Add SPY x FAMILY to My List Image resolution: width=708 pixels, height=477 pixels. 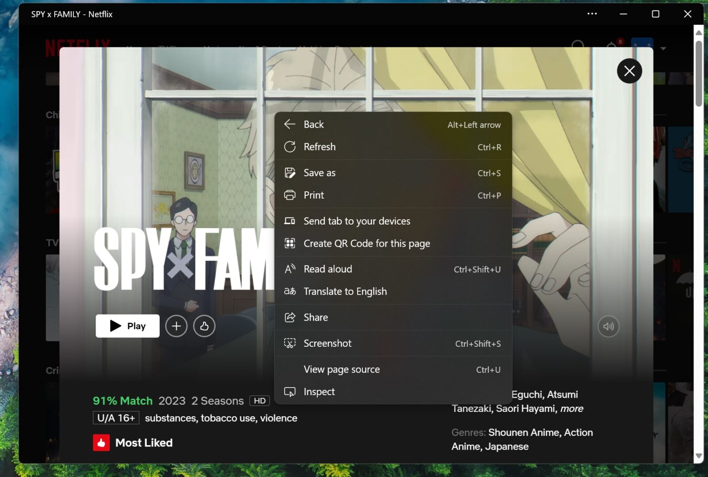(x=176, y=326)
